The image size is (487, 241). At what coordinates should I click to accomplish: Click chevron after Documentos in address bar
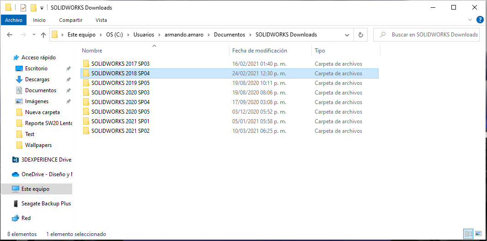(x=250, y=35)
